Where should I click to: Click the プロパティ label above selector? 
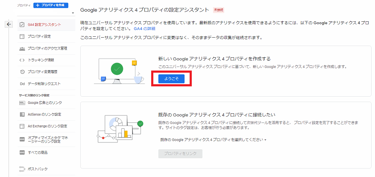24,5
